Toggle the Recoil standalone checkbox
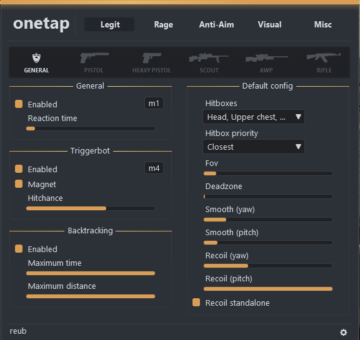Screen dimensions: 360x340 coord(196,302)
